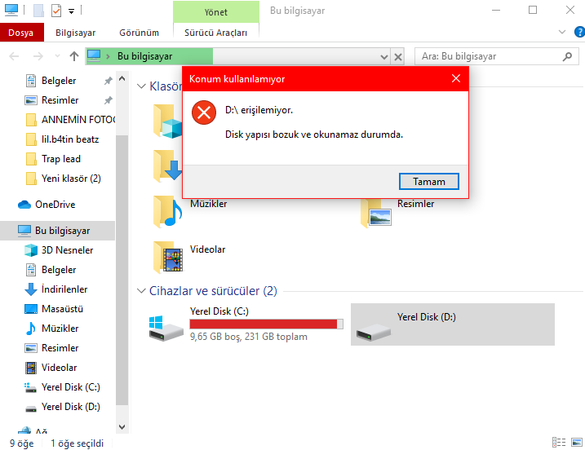Open lil.b4tin beatz folder
585x450 pixels.
tap(62, 139)
